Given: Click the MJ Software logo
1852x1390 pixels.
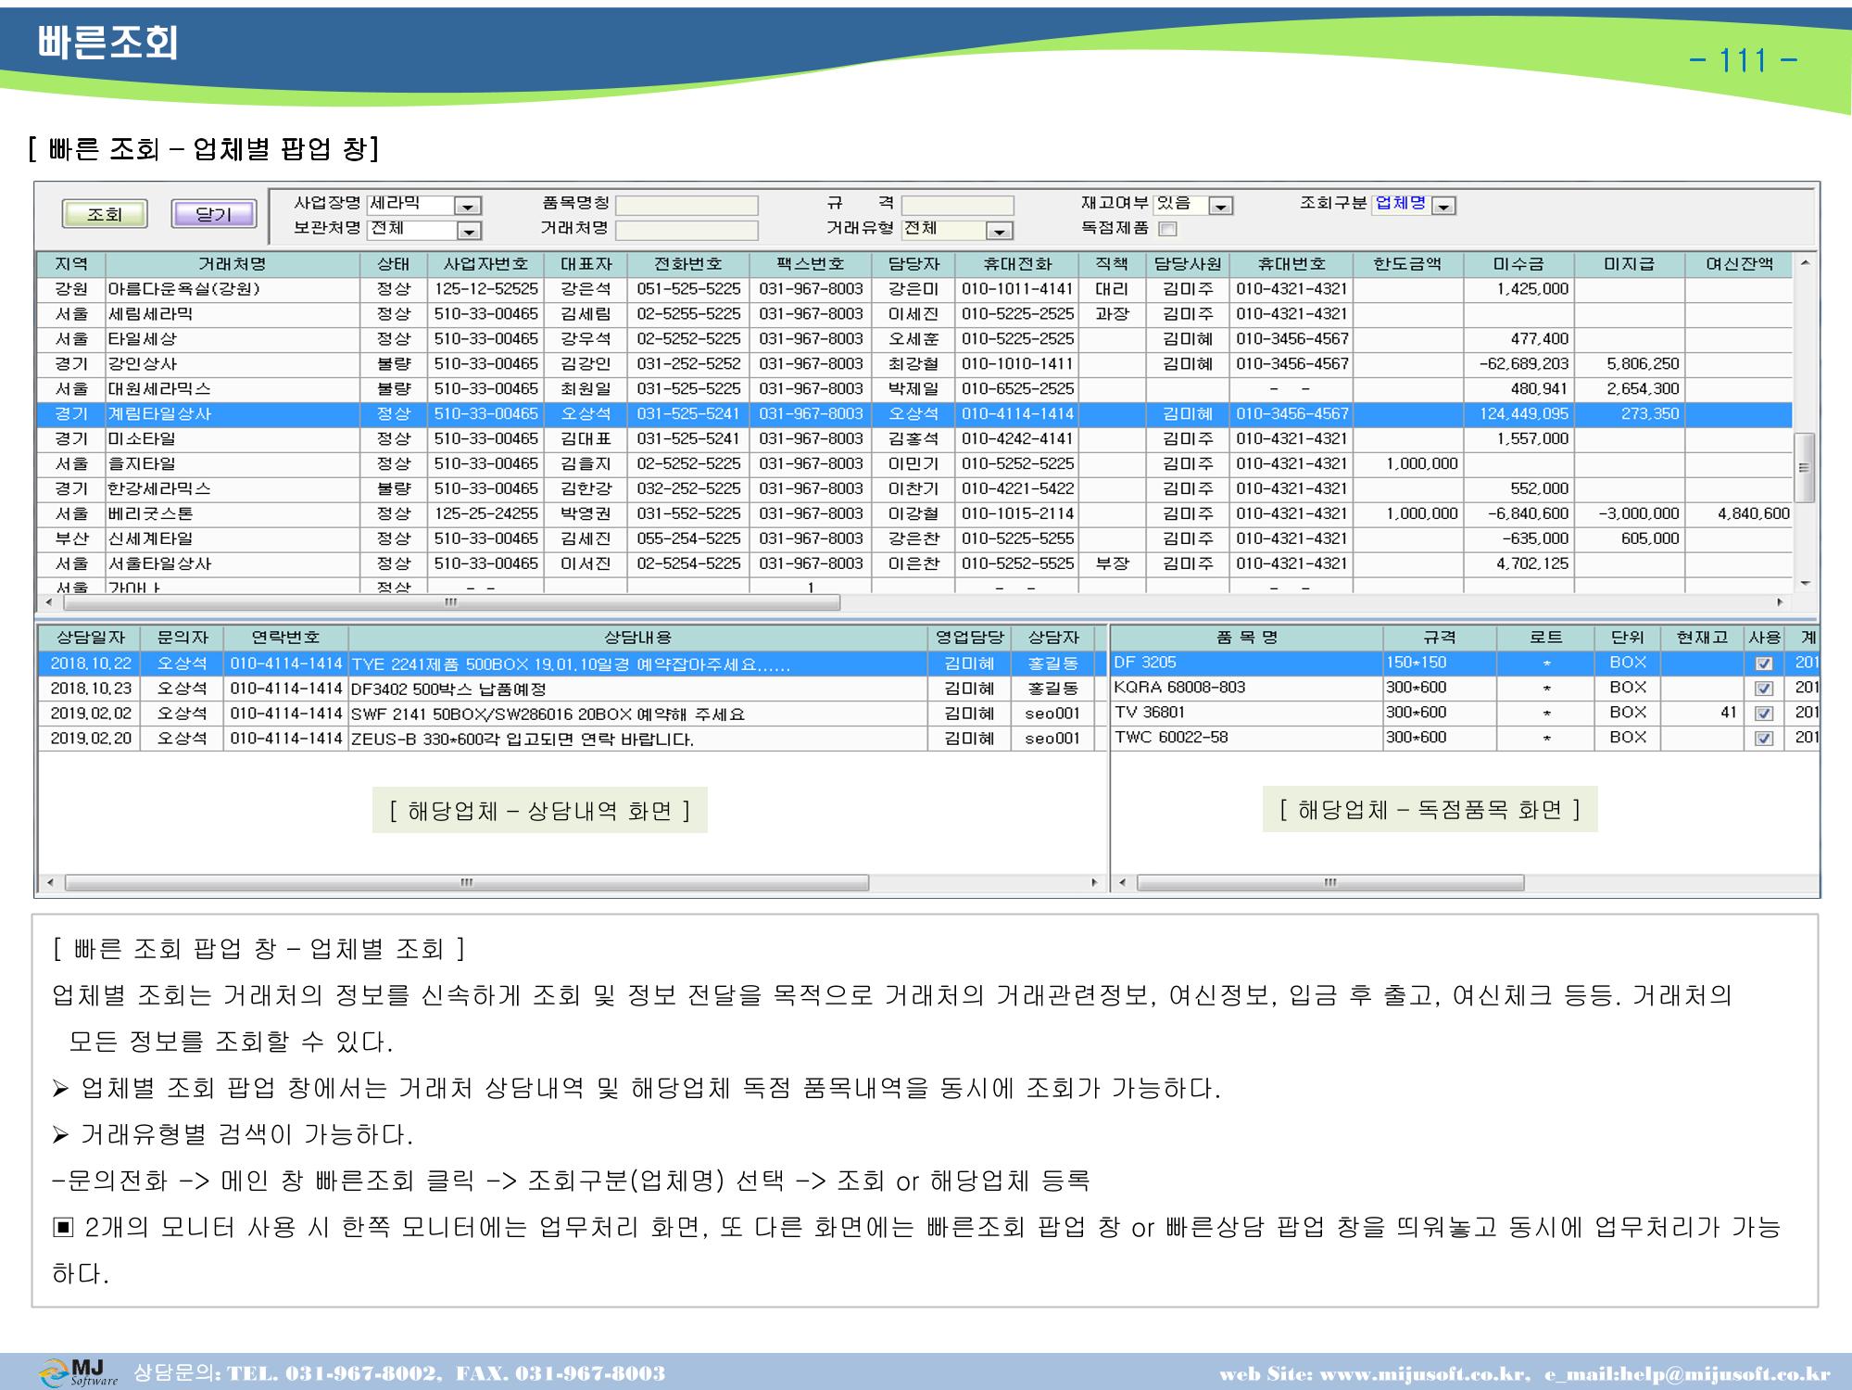Looking at the screenshot, I should (x=80, y=1371).
